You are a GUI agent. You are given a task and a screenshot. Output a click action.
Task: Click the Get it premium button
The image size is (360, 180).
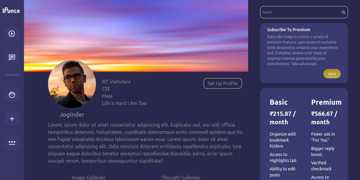click(332, 73)
